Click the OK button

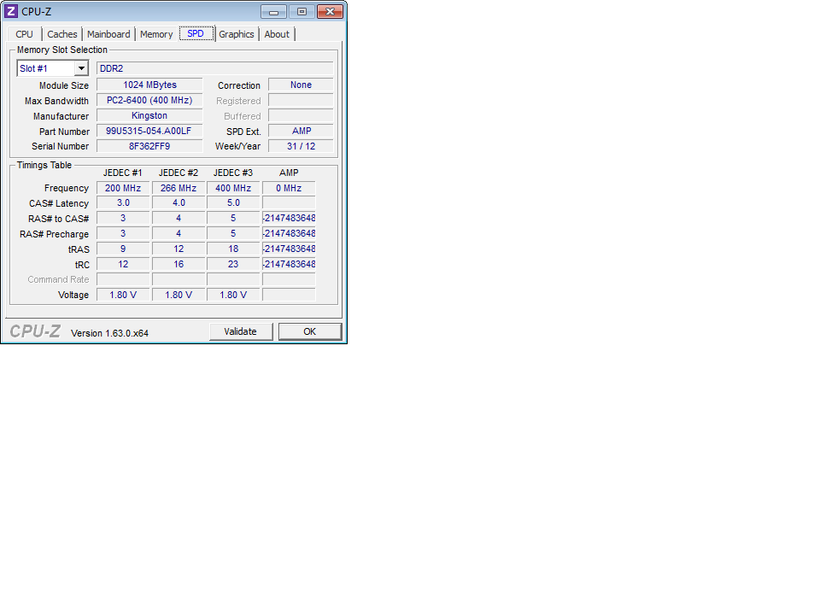[x=309, y=331]
